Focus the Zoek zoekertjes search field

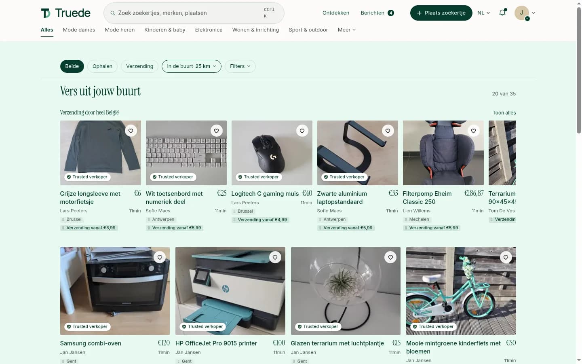click(x=194, y=13)
